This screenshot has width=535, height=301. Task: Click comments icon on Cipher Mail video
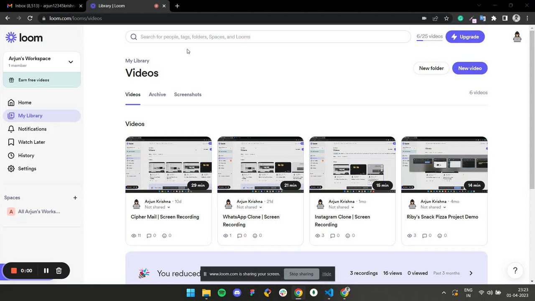pos(149,236)
